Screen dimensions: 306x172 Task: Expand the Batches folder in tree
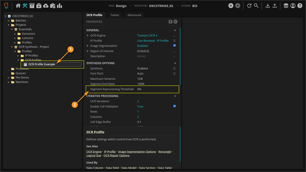9,21
